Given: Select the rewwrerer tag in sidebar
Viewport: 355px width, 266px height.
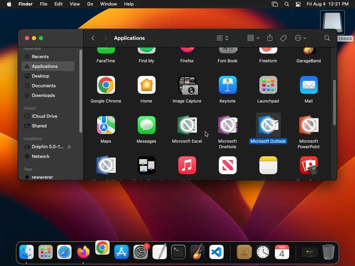Looking at the screenshot, I should tap(48, 177).
